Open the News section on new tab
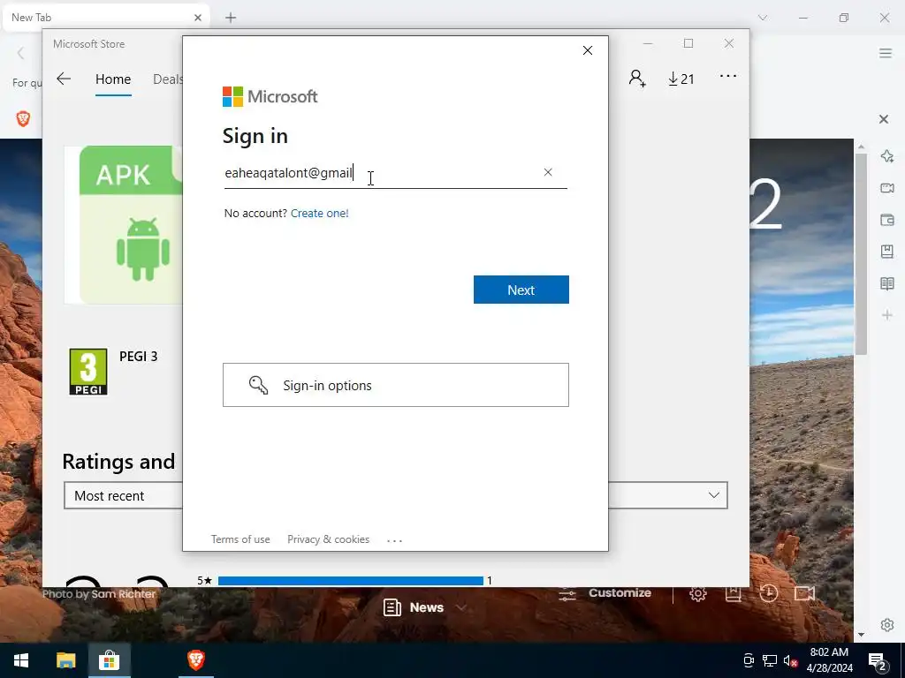This screenshot has width=905, height=678. pyautogui.click(x=423, y=607)
